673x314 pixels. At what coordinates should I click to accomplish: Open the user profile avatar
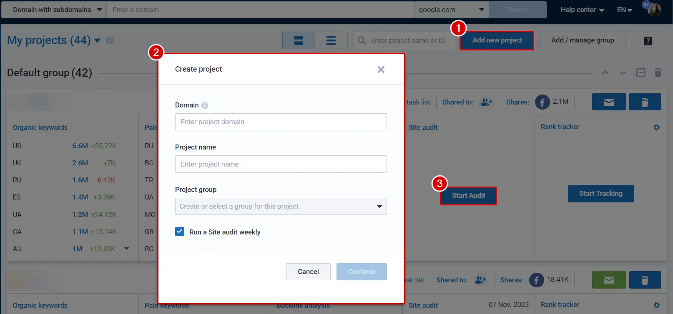click(654, 9)
